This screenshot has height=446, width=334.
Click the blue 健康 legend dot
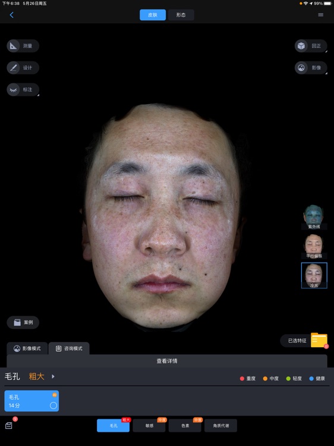[x=311, y=379]
